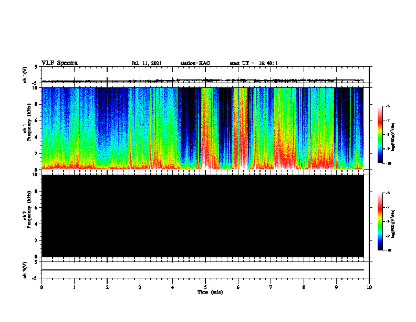Click time axis end tick label '10'
416x322 pixels.
point(369,287)
